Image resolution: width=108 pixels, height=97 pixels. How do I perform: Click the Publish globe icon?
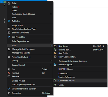coord(9,21)
